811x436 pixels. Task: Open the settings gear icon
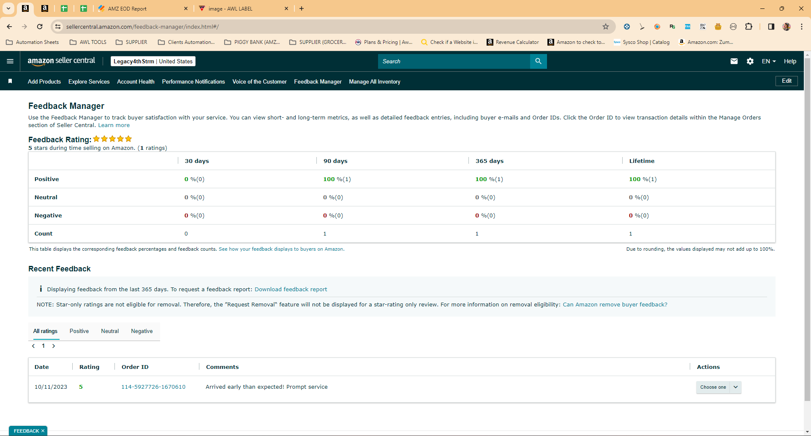click(x=750, y=61)
